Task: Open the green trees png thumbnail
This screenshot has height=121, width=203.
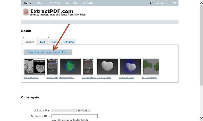Action: pyautogui.click(x=151, y=67)
